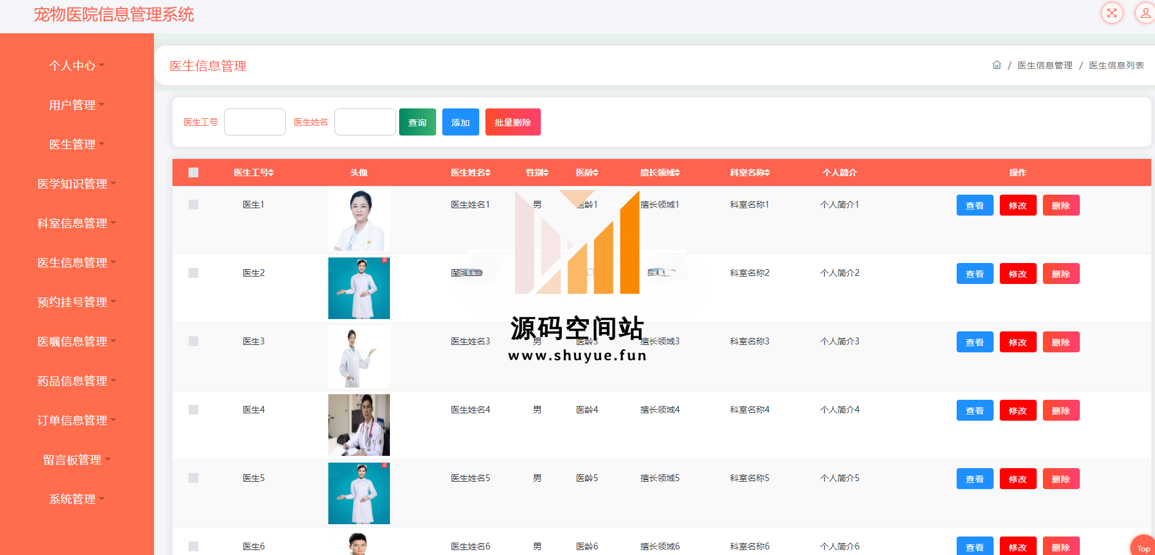Check the row checkbox for 医生5
This screenshot has height=555, width=1155.
click(193, 478)
